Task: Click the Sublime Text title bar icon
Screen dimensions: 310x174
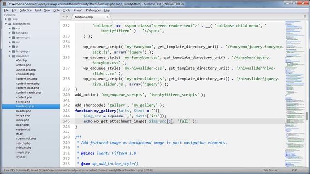Action: [x=4, y=4]
